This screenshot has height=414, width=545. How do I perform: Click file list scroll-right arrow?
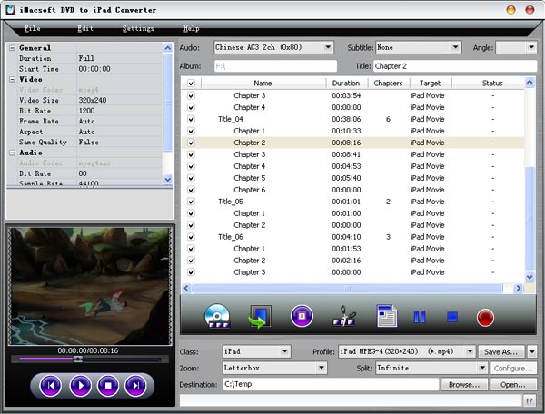[519, 288]
